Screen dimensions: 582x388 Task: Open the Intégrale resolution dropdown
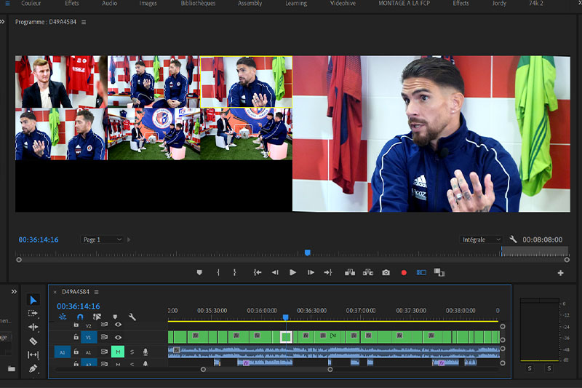click(482, 239)
